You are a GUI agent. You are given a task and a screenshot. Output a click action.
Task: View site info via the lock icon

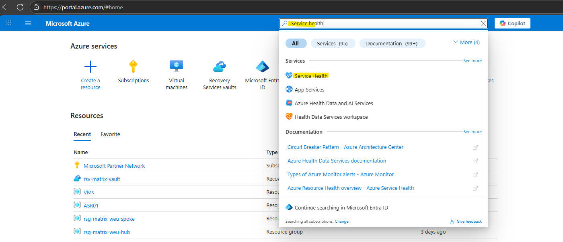tap(36, 7)
